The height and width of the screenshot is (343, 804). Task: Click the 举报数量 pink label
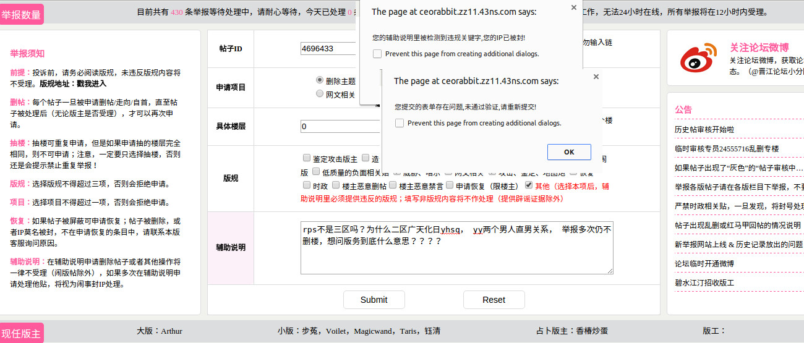click(22, 15)
